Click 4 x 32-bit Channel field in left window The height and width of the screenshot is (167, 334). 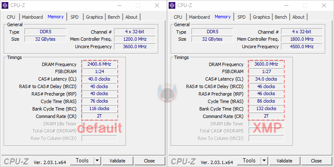click(x=135, y=32)
